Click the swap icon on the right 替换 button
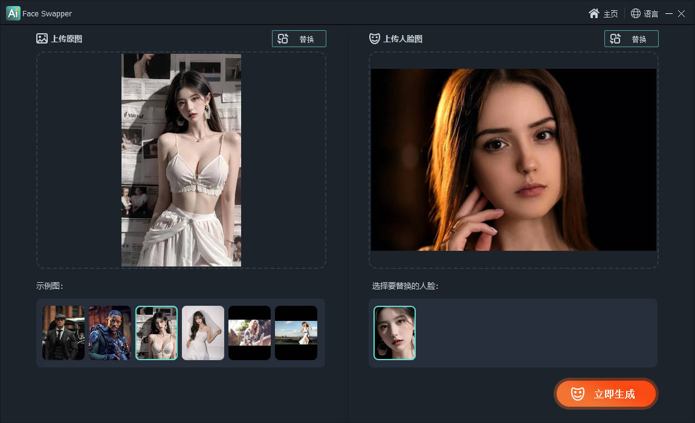Image resolution: width=695 pixels, height=423 pixels. tap(616, 38)
